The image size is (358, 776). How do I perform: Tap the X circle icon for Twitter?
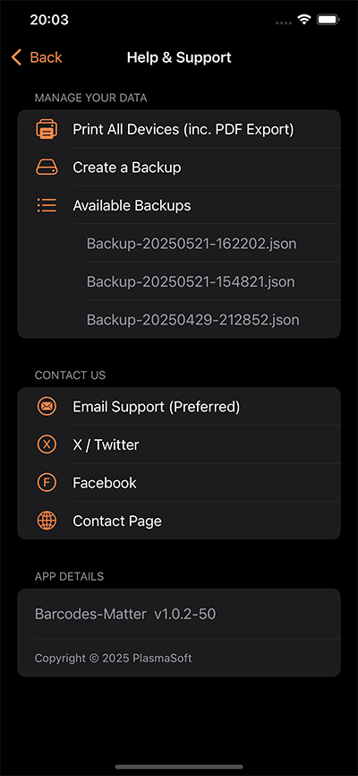point(47,444)
